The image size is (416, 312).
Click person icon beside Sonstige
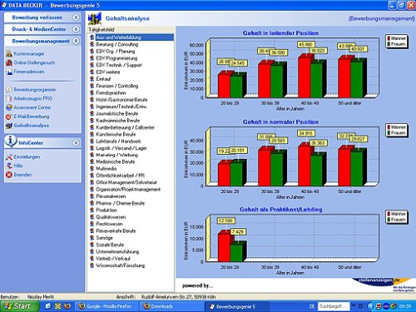(92, 238)
